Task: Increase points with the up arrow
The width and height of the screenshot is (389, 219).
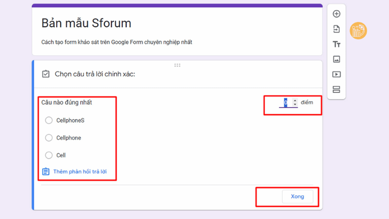Action: pyautogui.click(x=295, y=100)
